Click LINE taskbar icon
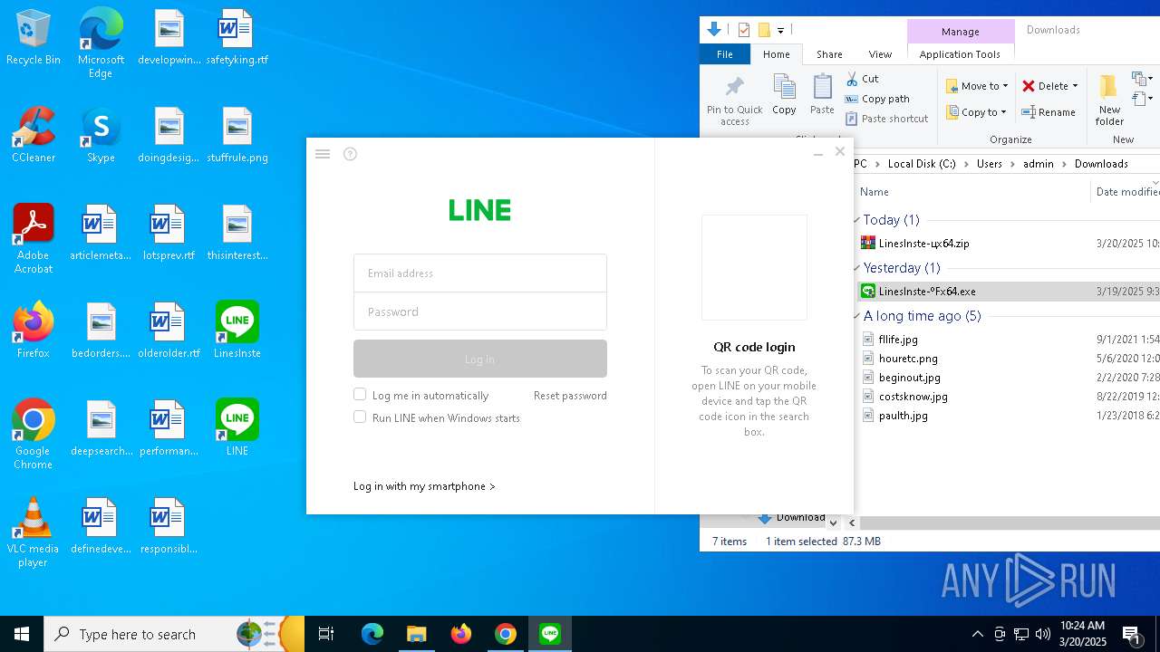The image size is (1160, 652). (550, 634)
